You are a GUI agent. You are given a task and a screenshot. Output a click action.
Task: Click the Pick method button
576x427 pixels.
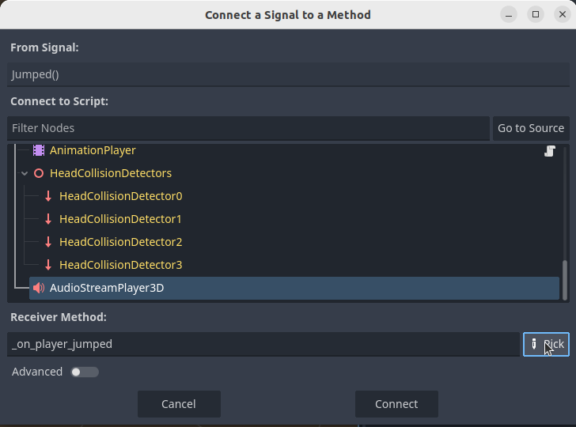point(546,344)
